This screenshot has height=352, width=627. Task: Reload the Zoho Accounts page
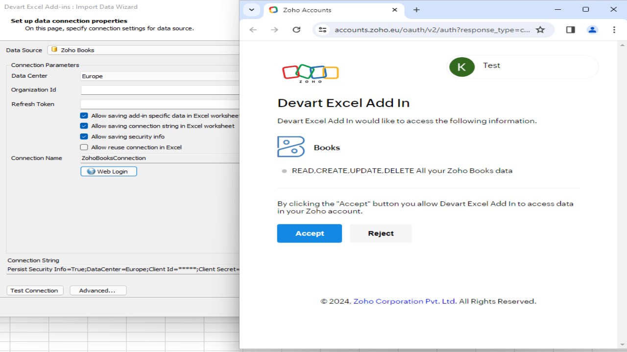pos(296,30)
